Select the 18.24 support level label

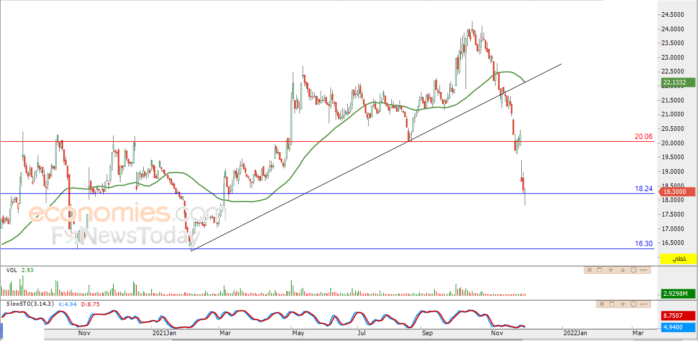(644, 189)
